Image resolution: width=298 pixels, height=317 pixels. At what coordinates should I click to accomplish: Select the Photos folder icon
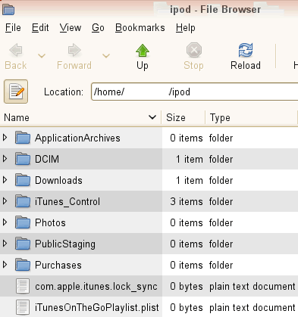23,222
